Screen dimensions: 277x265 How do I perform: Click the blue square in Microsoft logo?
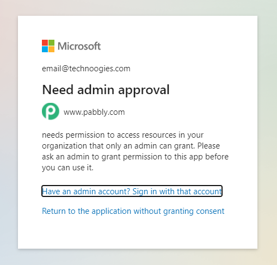pyautogui.click(x=45, y=50)
